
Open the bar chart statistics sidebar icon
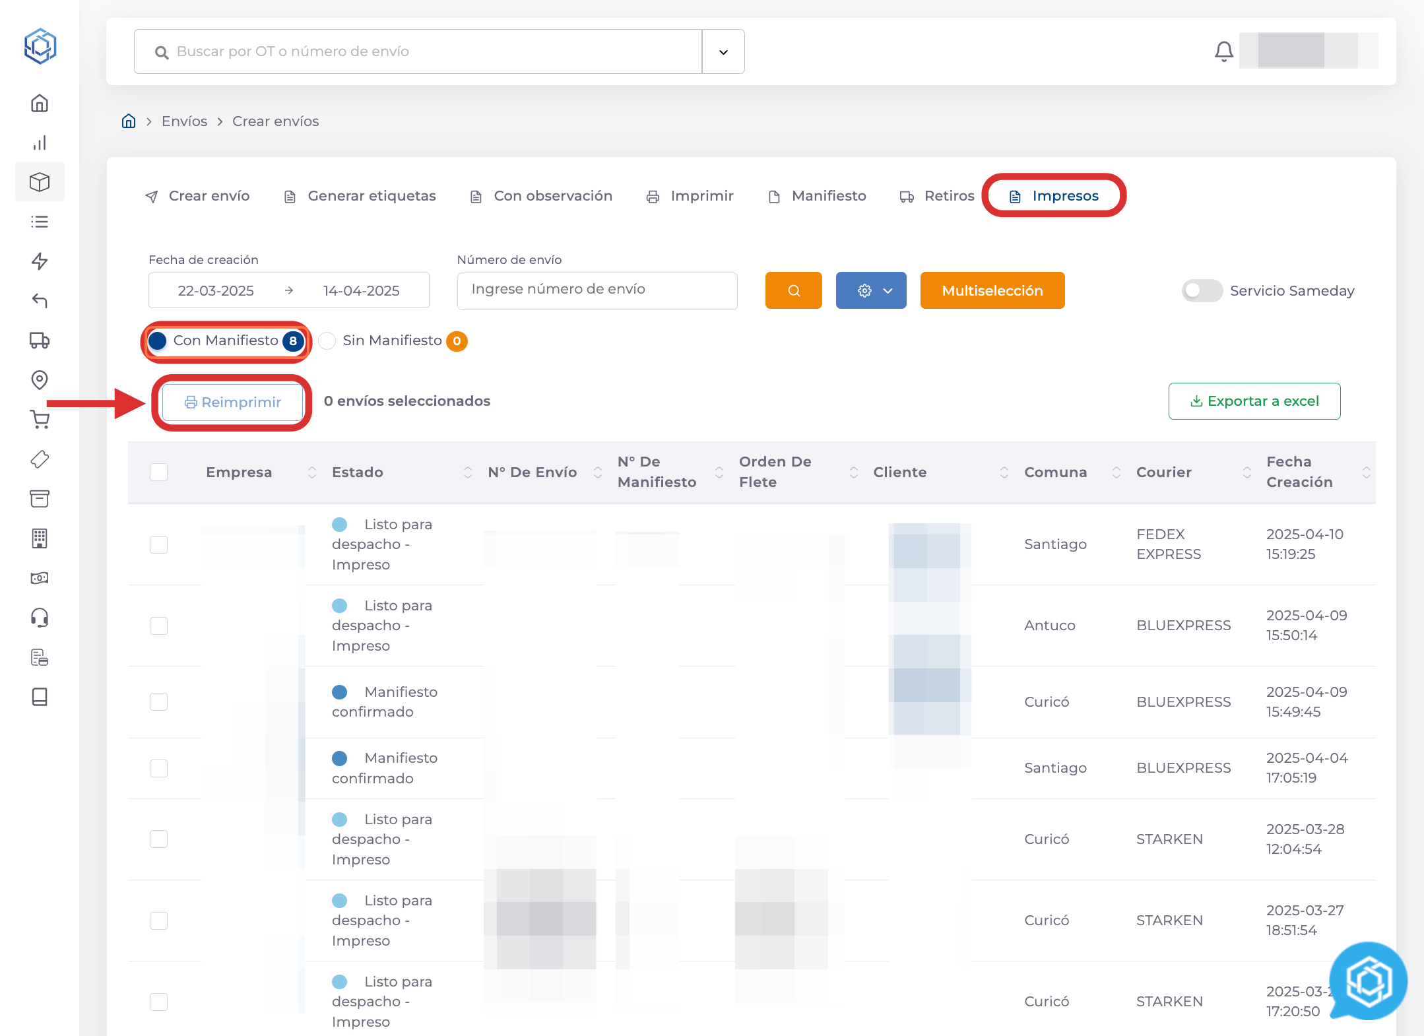point(40,143)
